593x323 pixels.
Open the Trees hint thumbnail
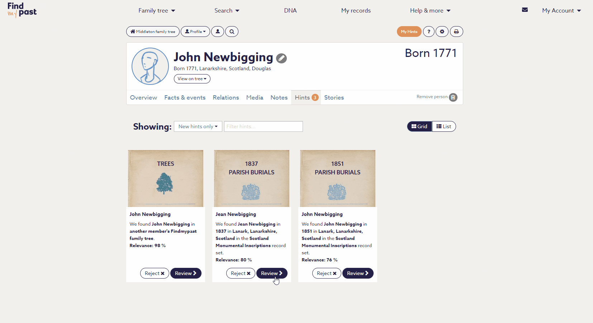click(x=166, y=178)
